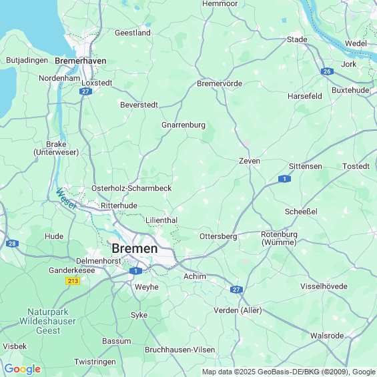Click the A1 shield south of Bremen
The width and height of the screenshot is (377, 377).
pos(135,271)
